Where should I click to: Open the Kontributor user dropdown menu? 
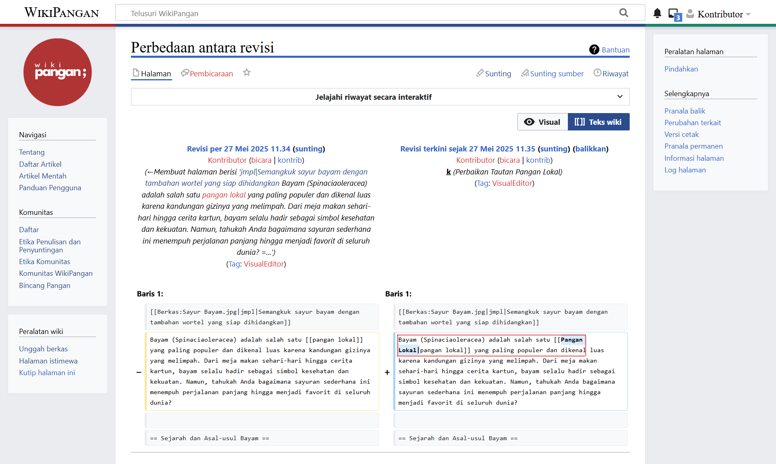[720, 14]
